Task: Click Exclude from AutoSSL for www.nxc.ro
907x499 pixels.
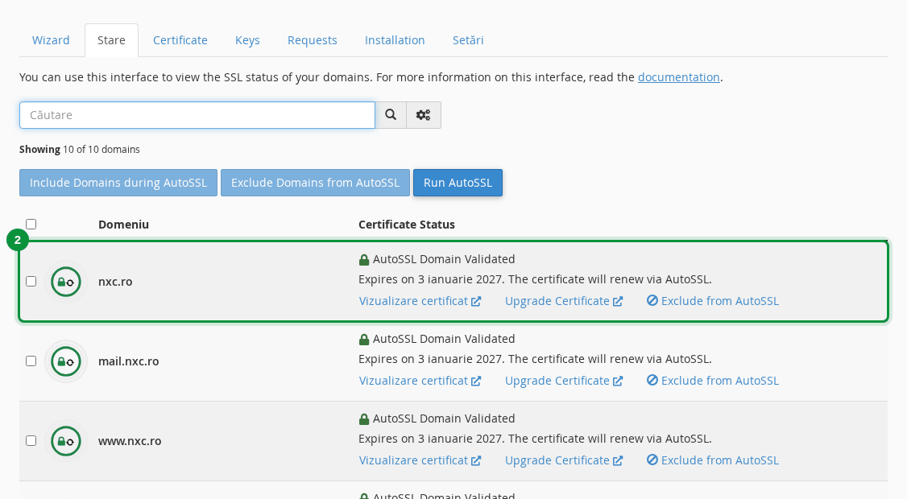Action: pos(713,461)
